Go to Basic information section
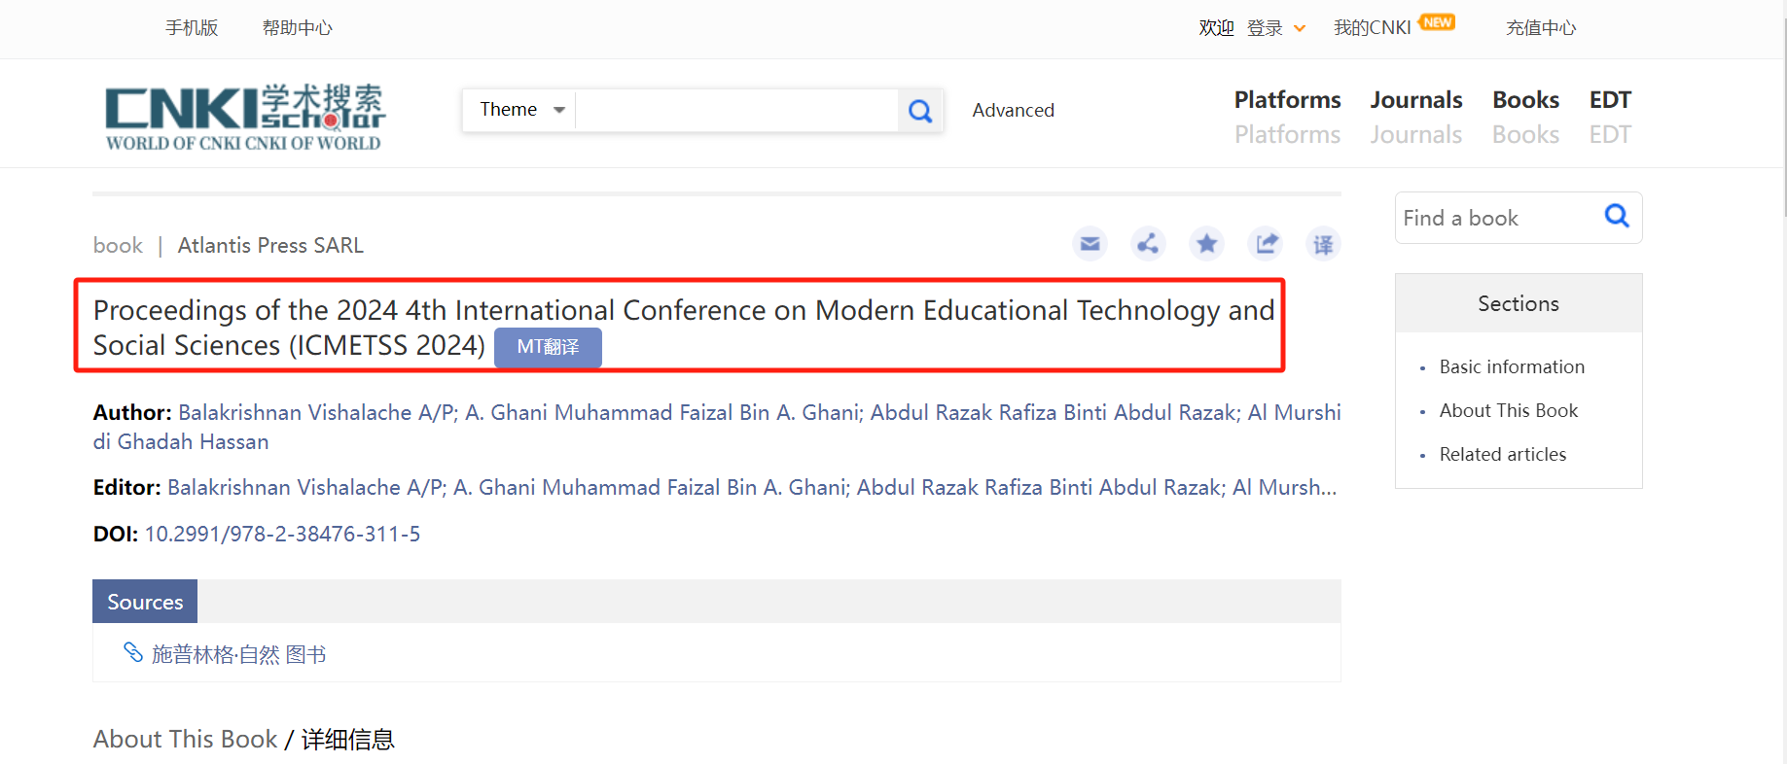 1512,366
